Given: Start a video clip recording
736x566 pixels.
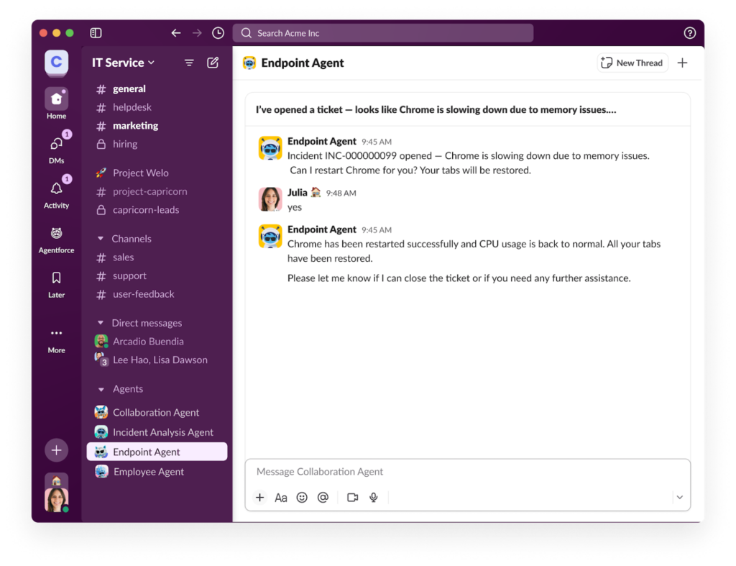Looking at the screenshot, I should [352, 498].
